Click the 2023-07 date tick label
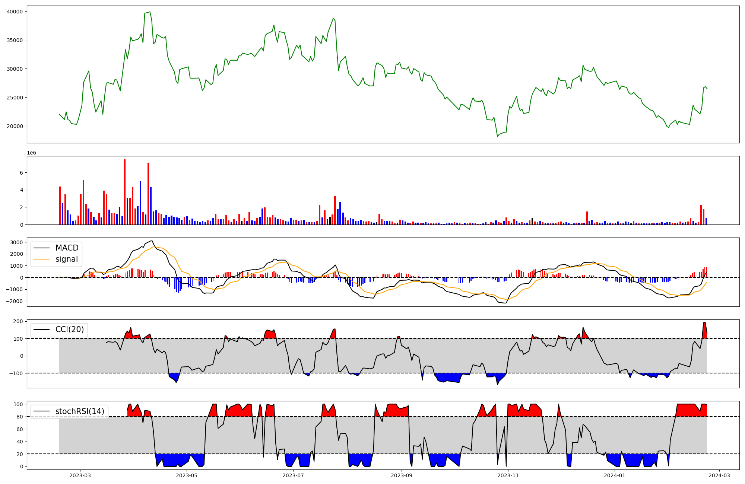Screen dimensions: 745x484 293,475
